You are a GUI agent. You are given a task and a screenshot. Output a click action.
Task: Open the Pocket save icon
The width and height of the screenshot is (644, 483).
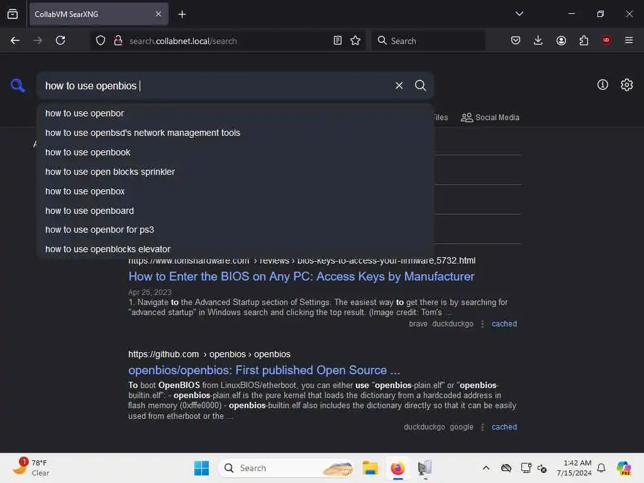click(x=516, y=40)
